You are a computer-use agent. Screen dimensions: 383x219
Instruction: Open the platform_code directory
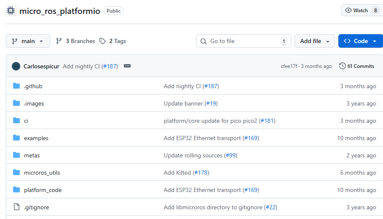click(x=43, y=190)
